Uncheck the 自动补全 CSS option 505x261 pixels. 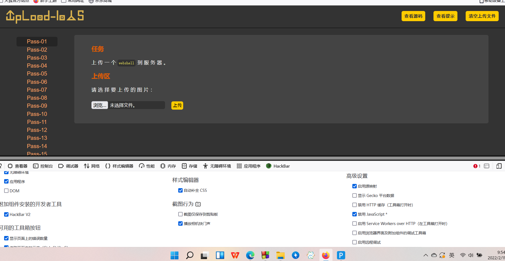click(x=180, y=190)
